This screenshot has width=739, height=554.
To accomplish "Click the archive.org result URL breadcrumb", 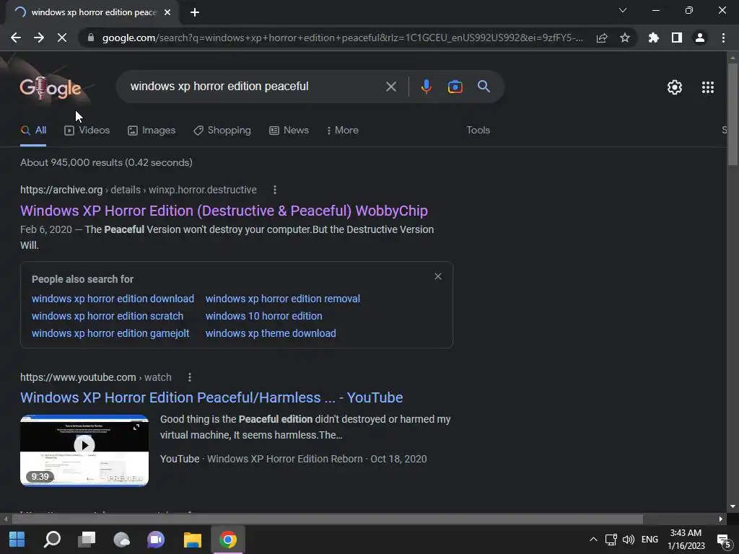I will click(139, 190).
